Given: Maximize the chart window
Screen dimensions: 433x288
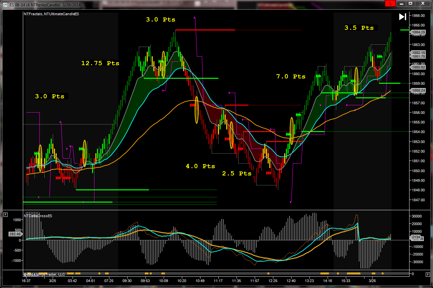Looking at the screenshot, I should point(410,3).
